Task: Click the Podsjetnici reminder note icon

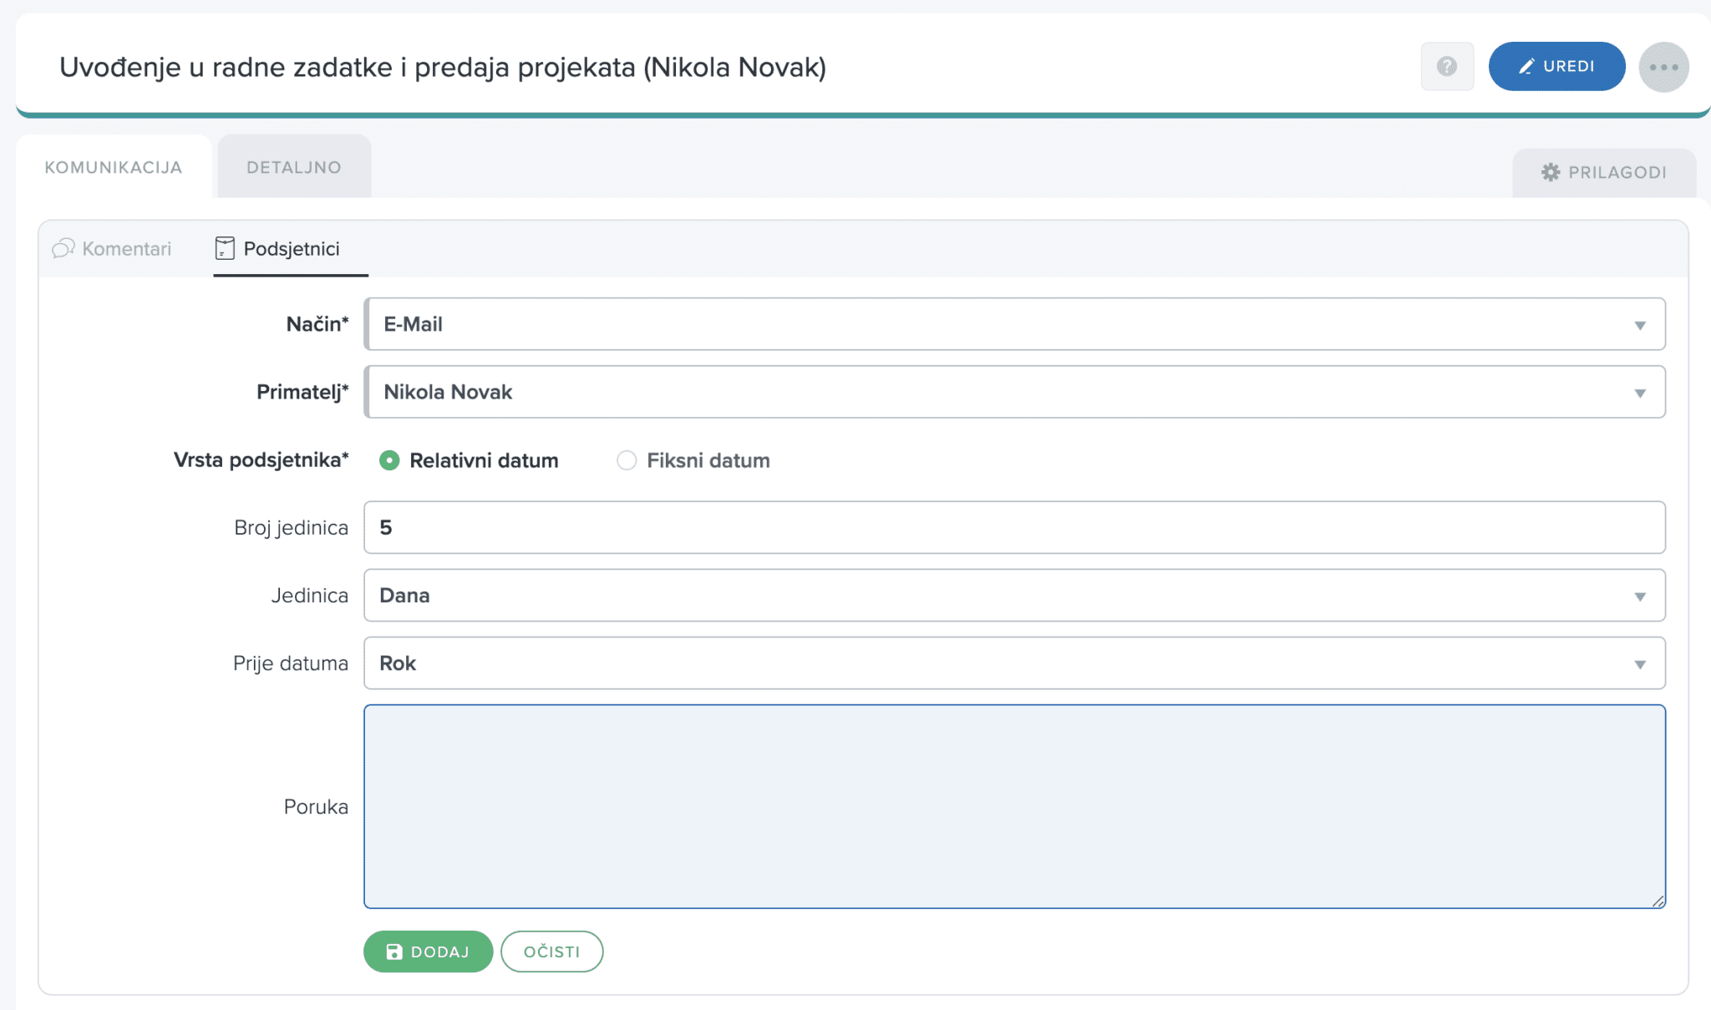Action: point(225,248)
